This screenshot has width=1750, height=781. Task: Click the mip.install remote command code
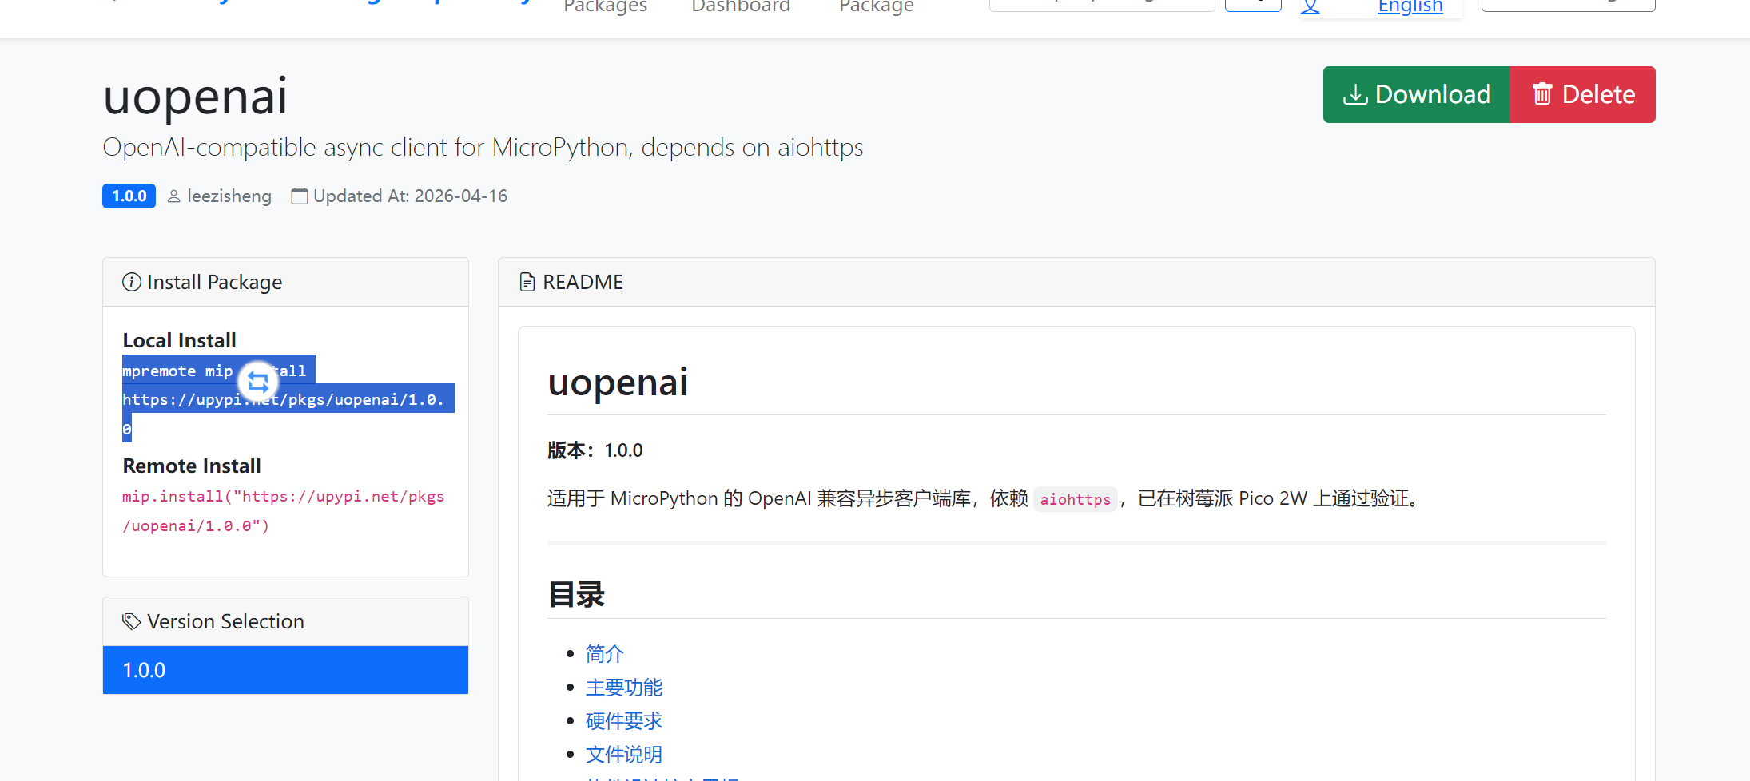284,511
